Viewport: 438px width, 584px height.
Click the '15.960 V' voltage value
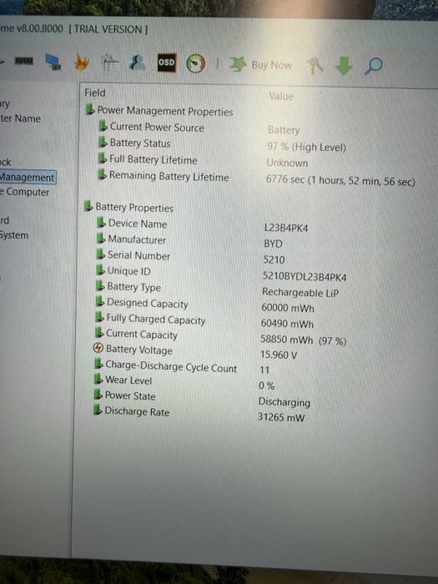pyautogui.click(x=278, y=355)
